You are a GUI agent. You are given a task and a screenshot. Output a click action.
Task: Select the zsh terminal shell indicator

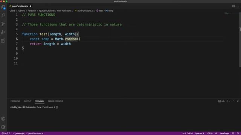click(221, 101)
